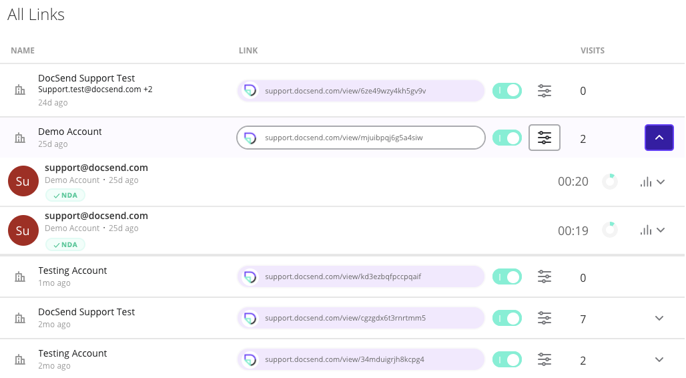Viewport: 686px width, 378px height.
Task: Copy link support.docsend.com/view/6ze49wzy4kh5gv9v
Action: pyautogui.click(x=361, y=91)
